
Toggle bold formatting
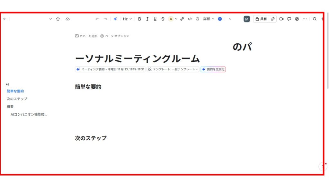click(139, 19)
